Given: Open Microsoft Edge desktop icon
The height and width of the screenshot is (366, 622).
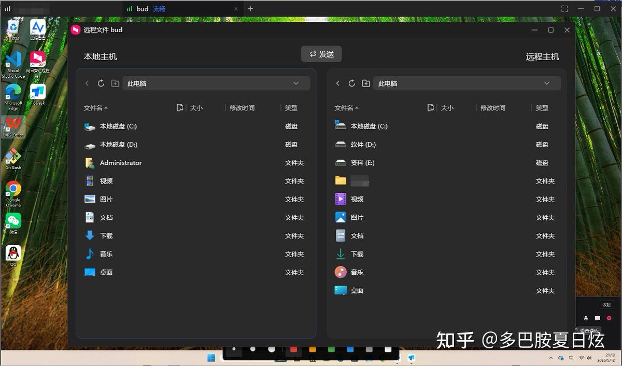Looking at the screenshot, I should (13, 97).
